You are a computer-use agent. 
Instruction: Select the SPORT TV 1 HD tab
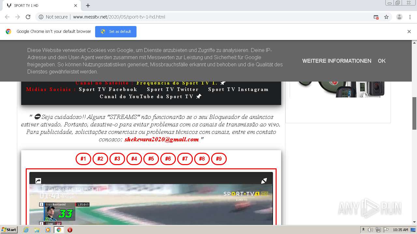tap(41, 6)
